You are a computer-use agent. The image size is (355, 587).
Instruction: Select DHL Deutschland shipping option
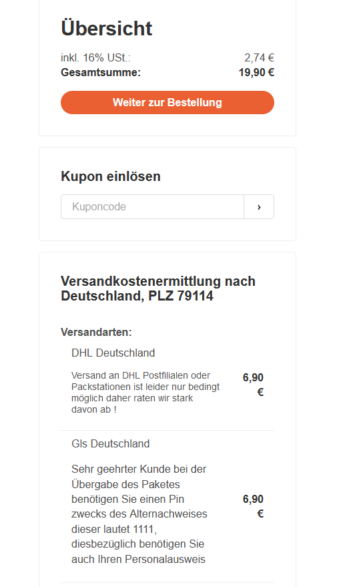[x=113, y=353]
